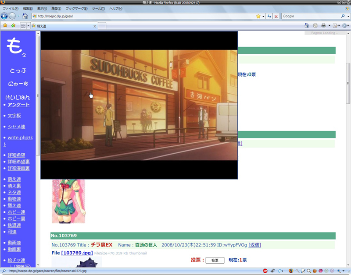Stop loading with the red X icon

[x=276, y=16]
